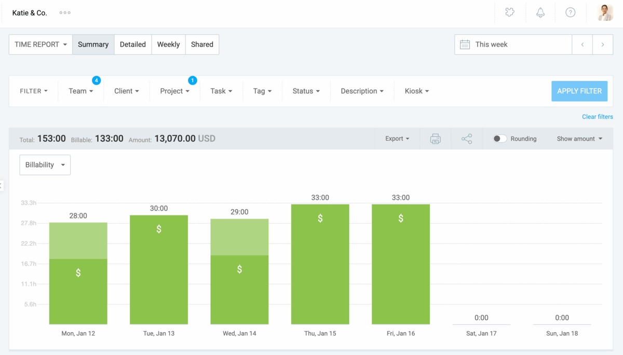This screenshot has height=355, width=623.
Task: Open the Project filter dropdown
Action: pos(174,91)
